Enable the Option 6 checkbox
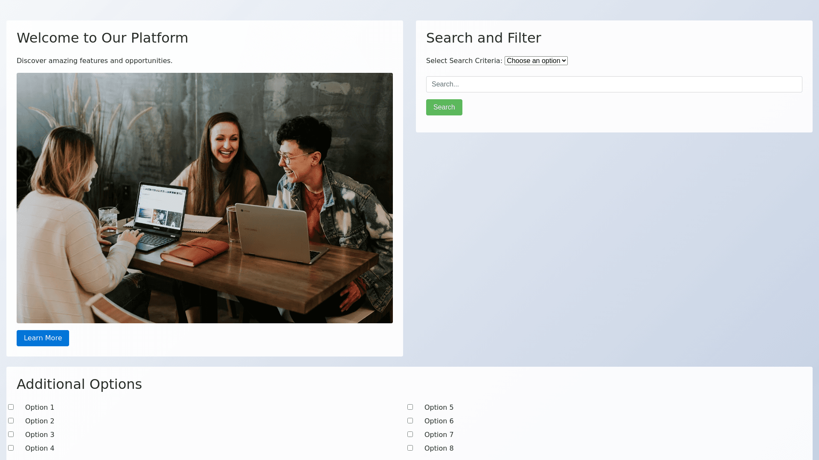Image resolution: width=819 pixels, height=460 pixels. click(x=410, y=421)
